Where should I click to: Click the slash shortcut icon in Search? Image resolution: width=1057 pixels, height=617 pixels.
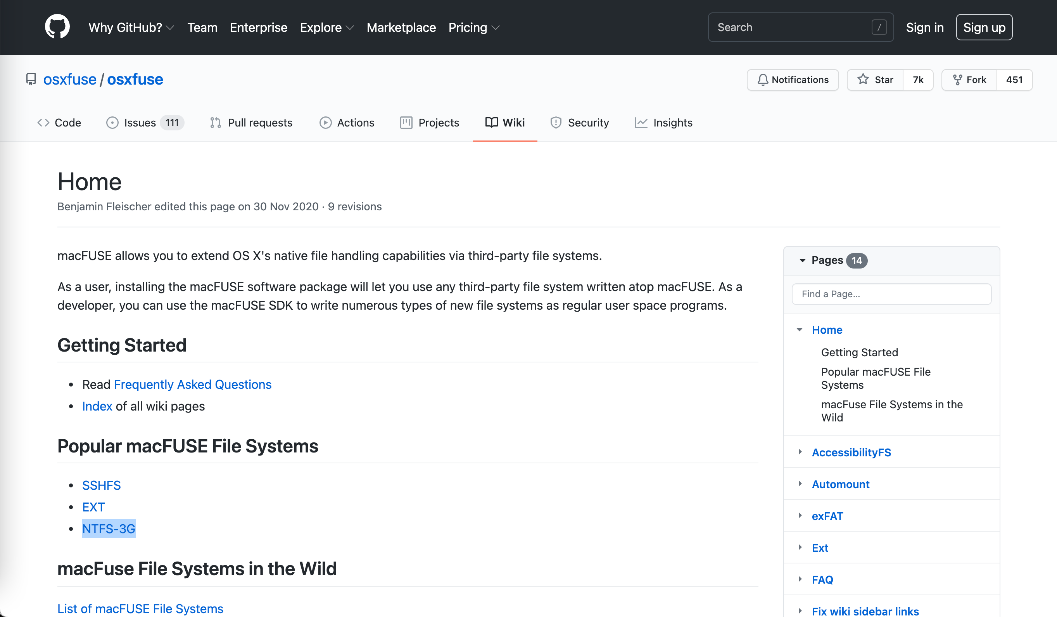pos(879,27)
